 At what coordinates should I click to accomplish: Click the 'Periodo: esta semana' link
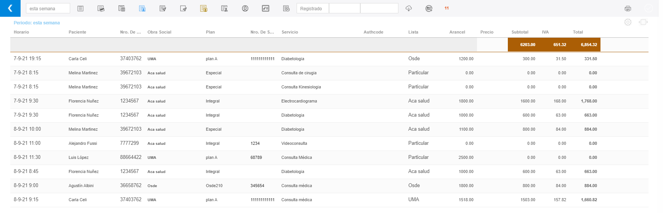click(37, 23)
